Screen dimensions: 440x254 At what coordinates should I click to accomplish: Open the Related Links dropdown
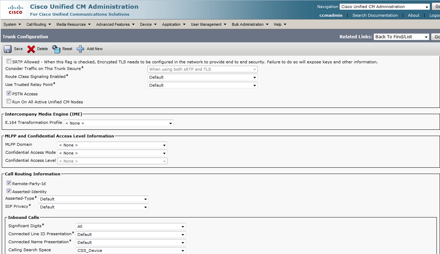point(401,37)
